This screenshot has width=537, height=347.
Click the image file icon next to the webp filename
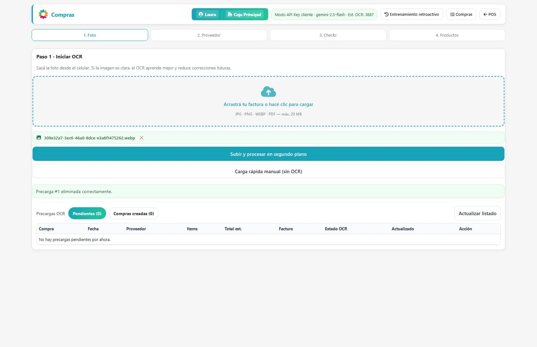(39, 138)
